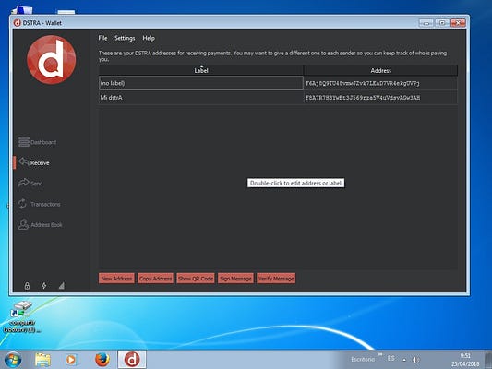Screen dimensions: 492x369
Task: Go to the Send arrow icon
Action: (x=23, y=183)
